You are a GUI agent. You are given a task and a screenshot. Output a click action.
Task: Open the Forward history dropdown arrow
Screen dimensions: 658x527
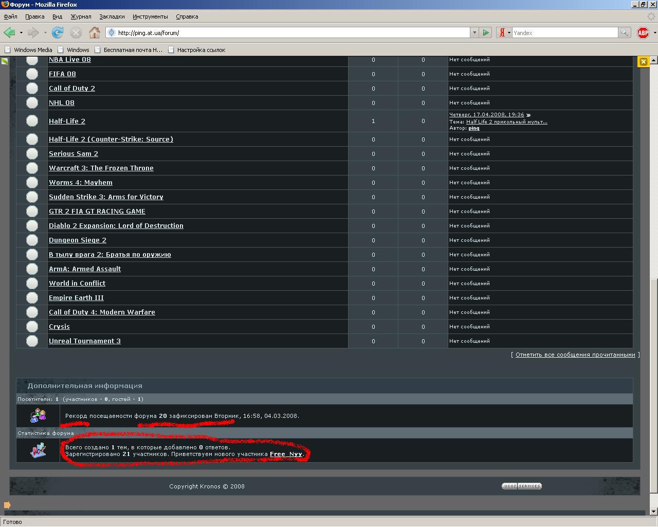45,32
